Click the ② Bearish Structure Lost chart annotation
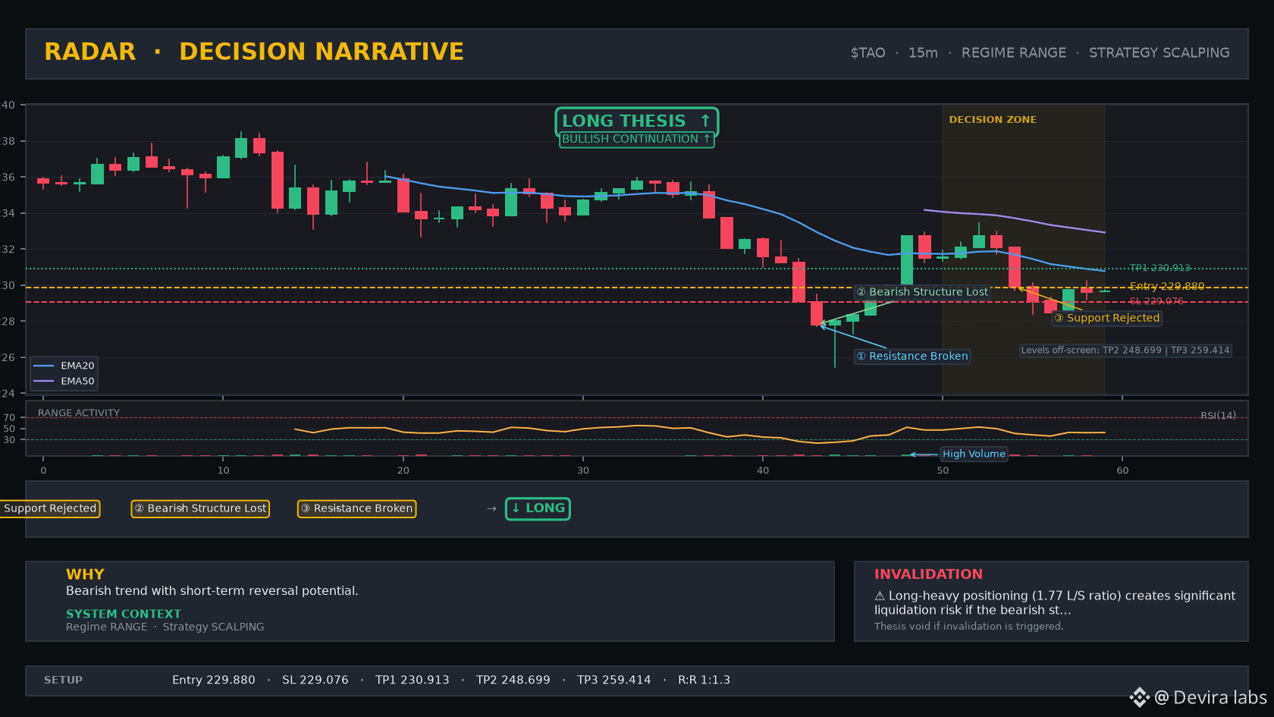This screenshot has width=1274, height=717. click(922, 292)
